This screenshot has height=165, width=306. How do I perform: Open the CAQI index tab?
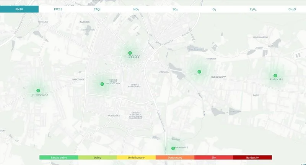[97, 9]
